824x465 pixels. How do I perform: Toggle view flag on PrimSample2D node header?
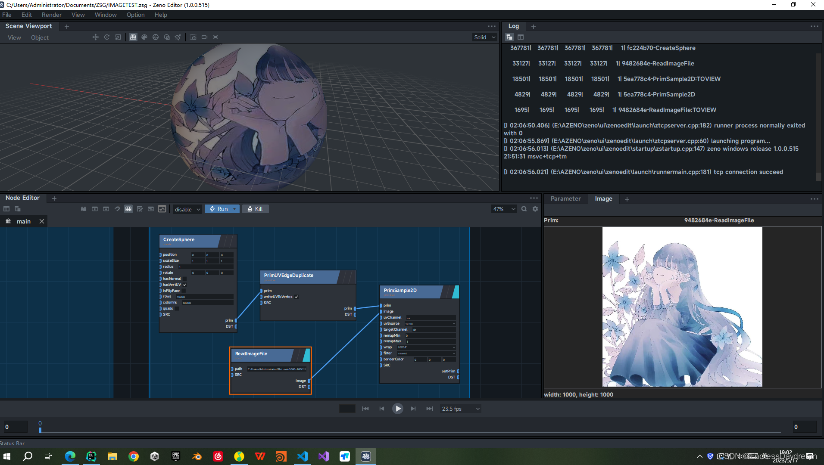tap(455, 291)
